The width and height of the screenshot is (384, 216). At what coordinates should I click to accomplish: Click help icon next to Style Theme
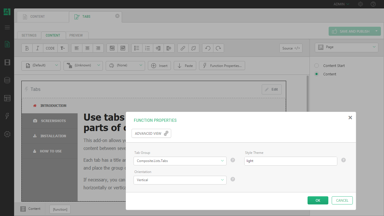pos(343,160)
